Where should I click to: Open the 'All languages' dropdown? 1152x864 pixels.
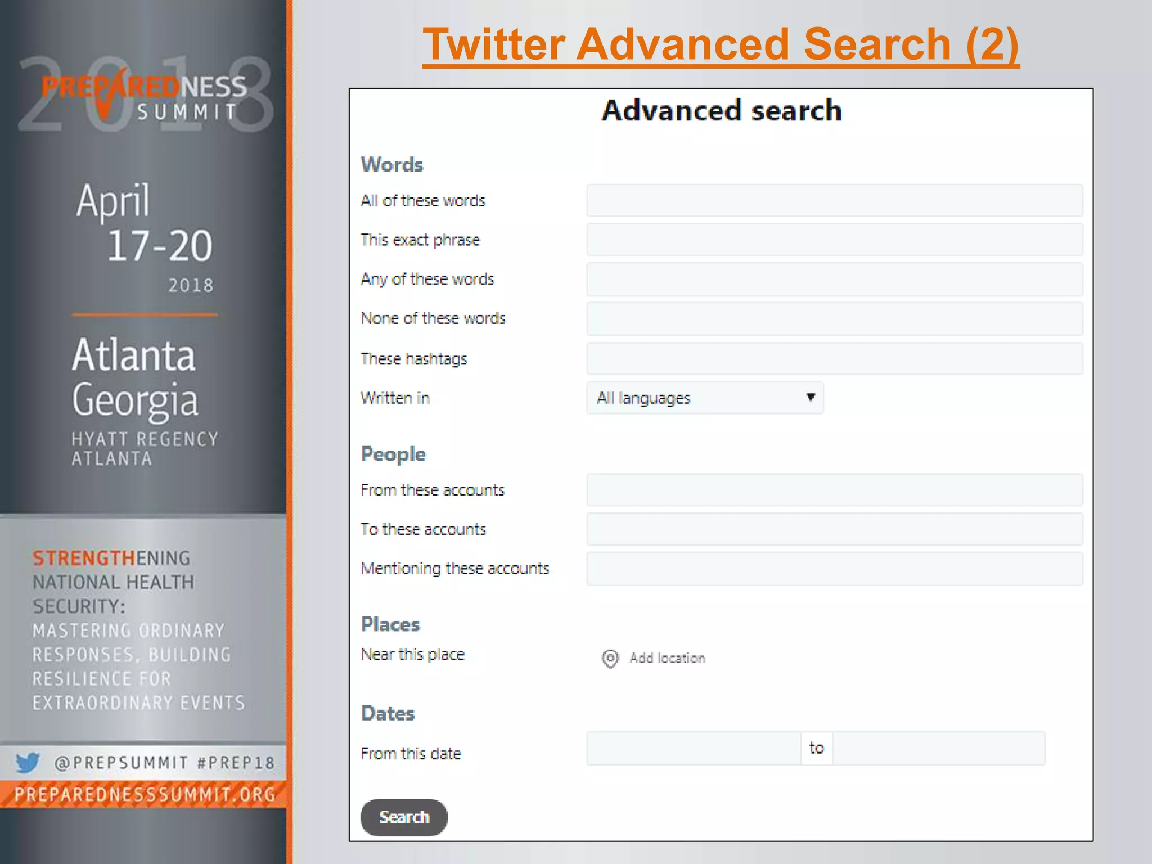(705, 398)
